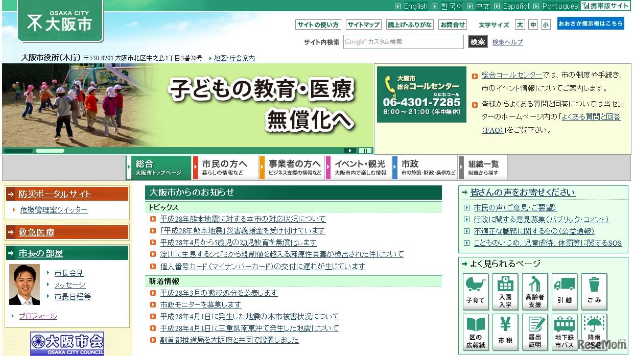Viewport: 634px width, 356px height.
Task: Open 淀川シジミ 麻痺性貝毒 article
Action: coord(281,254)
